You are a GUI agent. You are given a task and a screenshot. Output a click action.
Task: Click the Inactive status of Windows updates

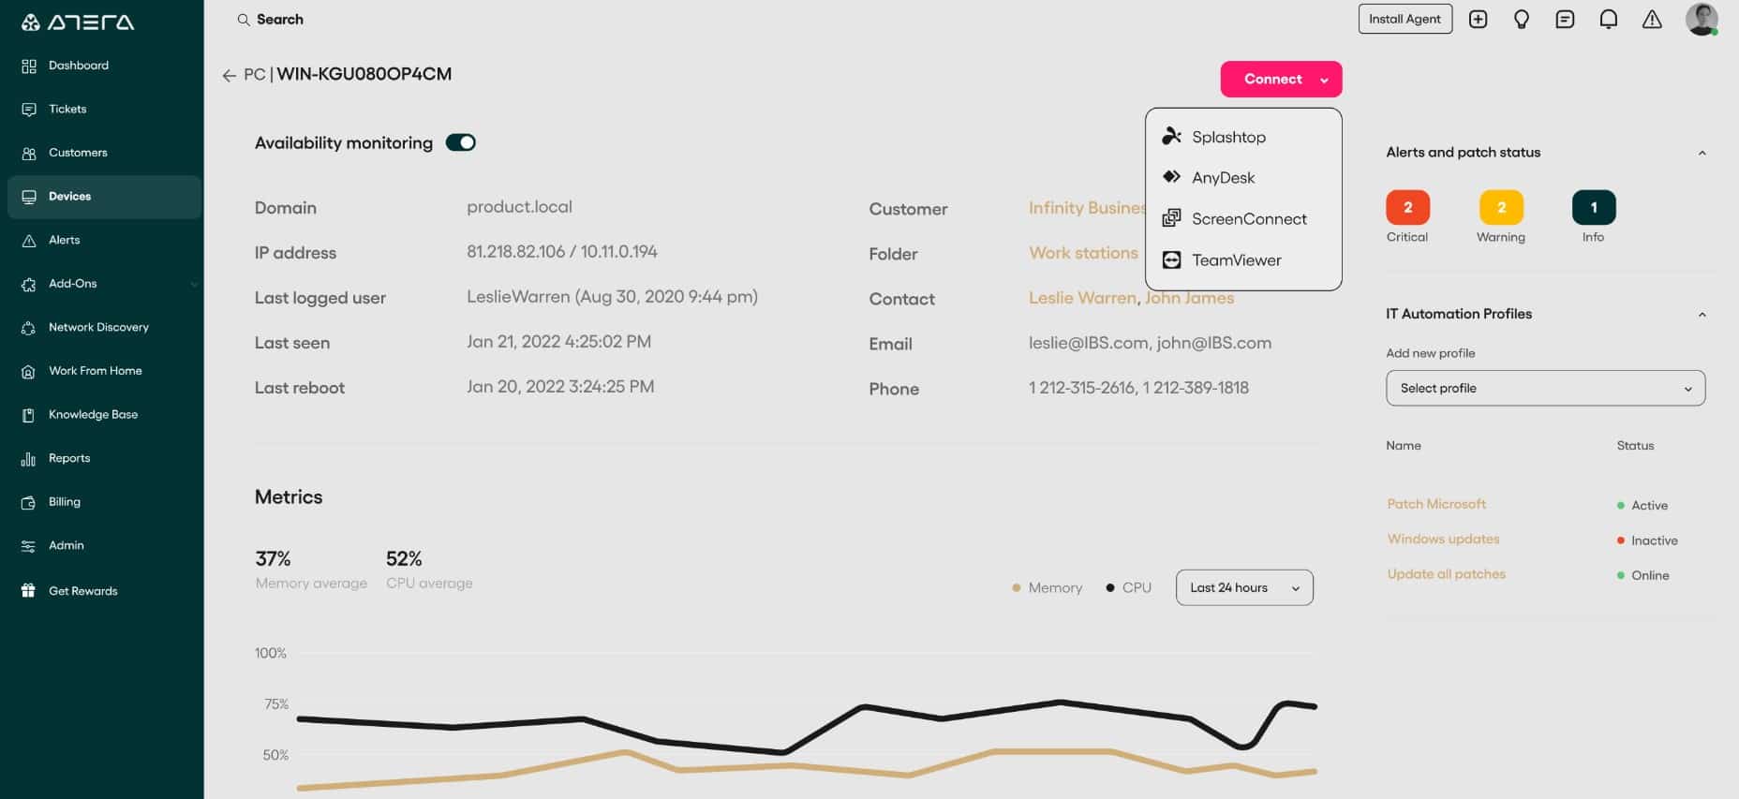pyautogui.click(x=1646, y=540)
